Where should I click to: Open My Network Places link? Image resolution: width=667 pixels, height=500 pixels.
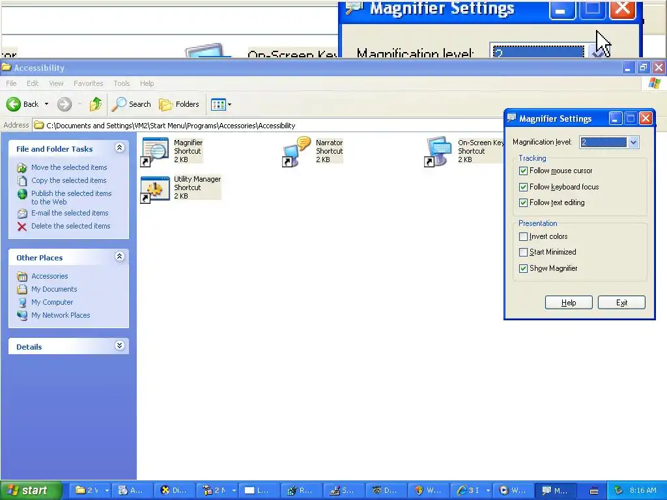(x=61, y=316)
